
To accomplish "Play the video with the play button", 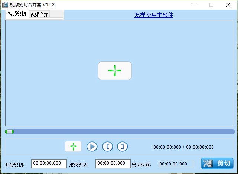I will (92, 147).
